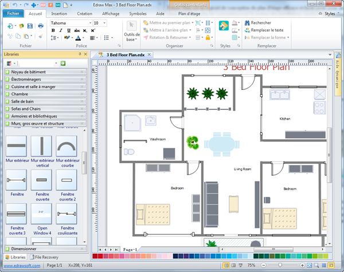The width and height of the screenshot is (344, 272).
Task: Select the Mur extérieur courbe shape
Action: pos(67,146)
